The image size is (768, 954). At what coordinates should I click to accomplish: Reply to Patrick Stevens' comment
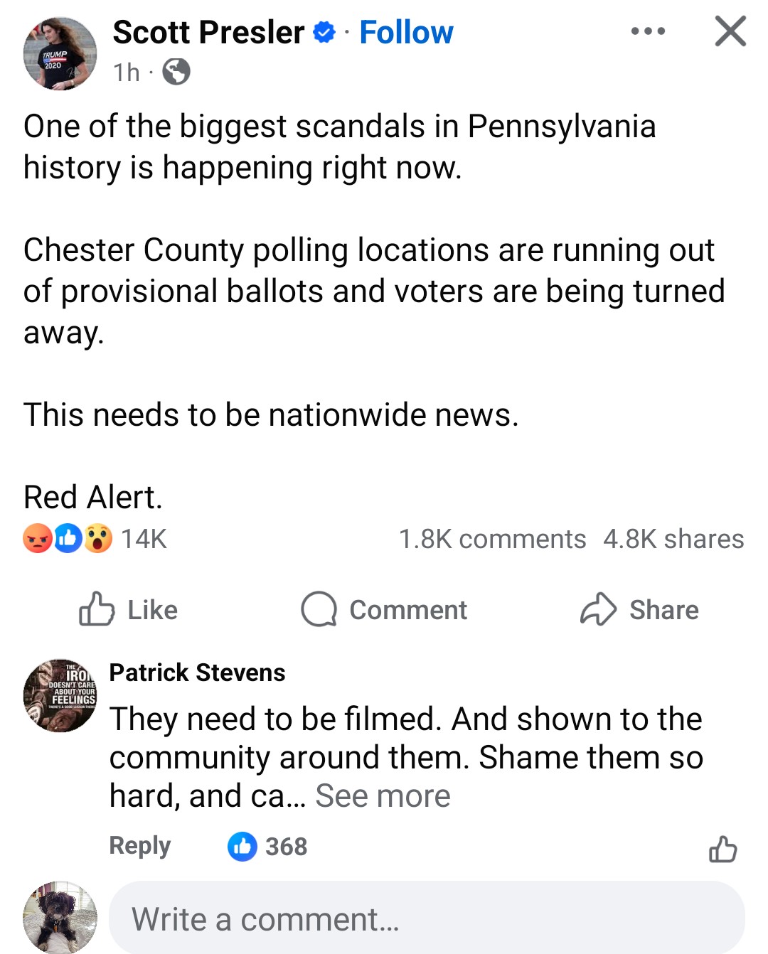139,846
